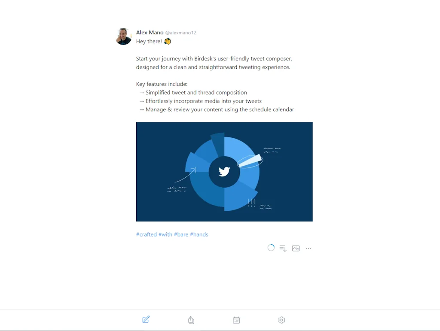Open the #with hashtag
Image resolution: width=440 pixels, height=331 pixels.
(165, 234)
